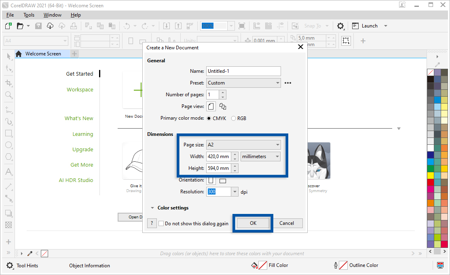Select the Crop tool
Image resolution: width=450 pixels, height=275 pixels.
click(8, 82)
